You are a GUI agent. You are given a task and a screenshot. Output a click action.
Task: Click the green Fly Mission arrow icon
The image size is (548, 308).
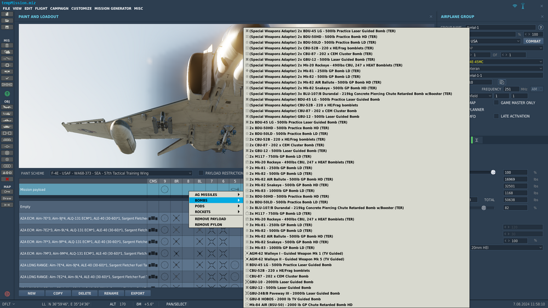coord(7,94)
